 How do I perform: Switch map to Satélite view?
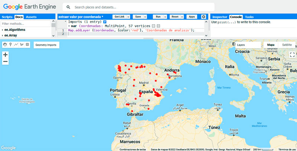click(x=287, y=45)
